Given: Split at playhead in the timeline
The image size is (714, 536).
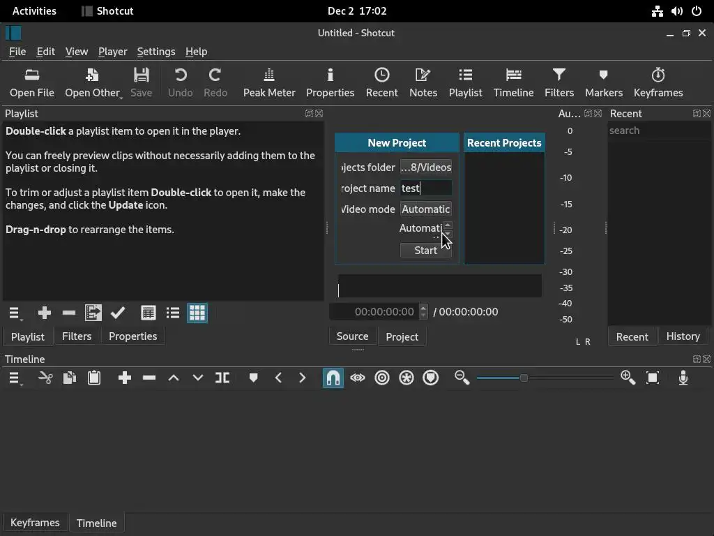Looking at the screenshot, I should [x=222, y=378].
